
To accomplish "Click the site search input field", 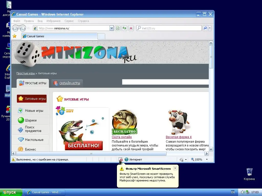I will tap(166, 82).
